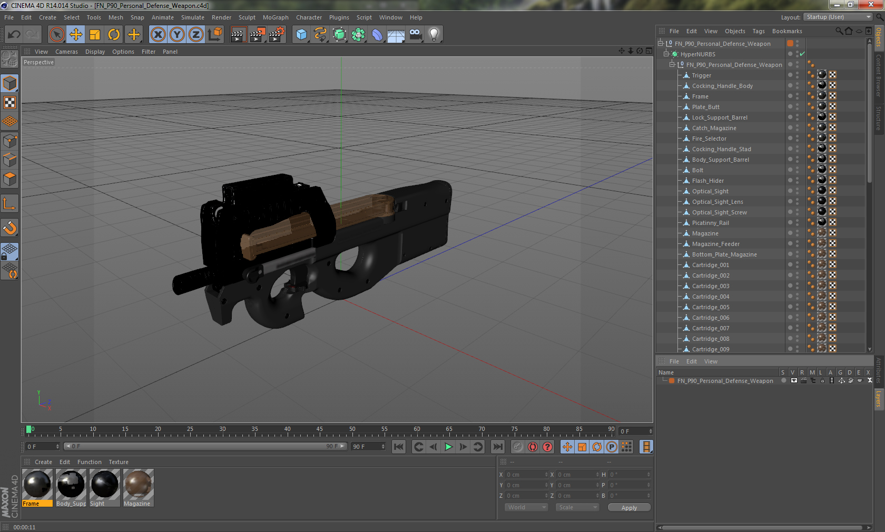Screen dimensions: 885x532
Task: Switch to Points mode
Action: pos(10,141)
